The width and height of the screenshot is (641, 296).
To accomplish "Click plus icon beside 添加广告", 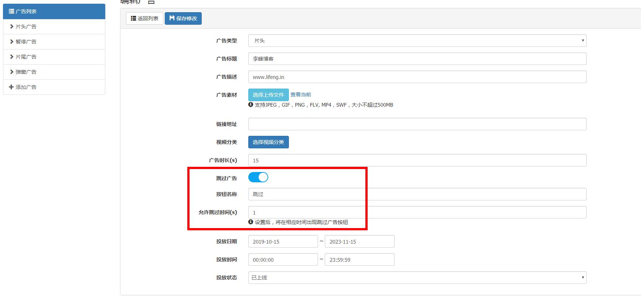I will [11, 87].
